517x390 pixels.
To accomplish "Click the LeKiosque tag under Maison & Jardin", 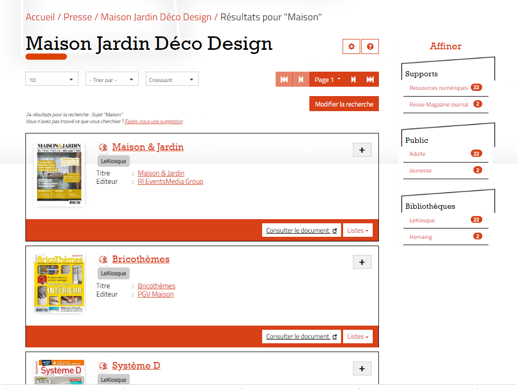I will click(114, 161).
